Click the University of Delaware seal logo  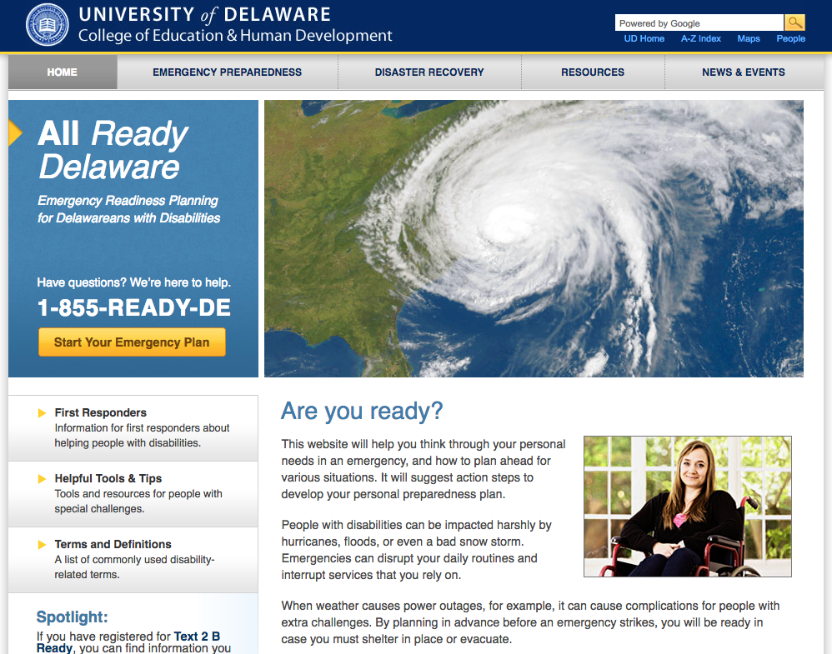click(48, 25)
